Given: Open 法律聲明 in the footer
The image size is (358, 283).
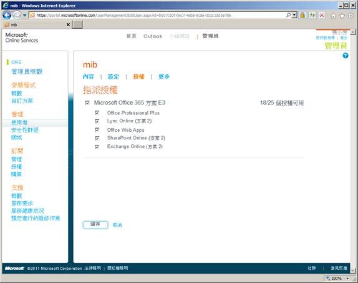Looking at the screenshot, I should [x=92, y=268].
